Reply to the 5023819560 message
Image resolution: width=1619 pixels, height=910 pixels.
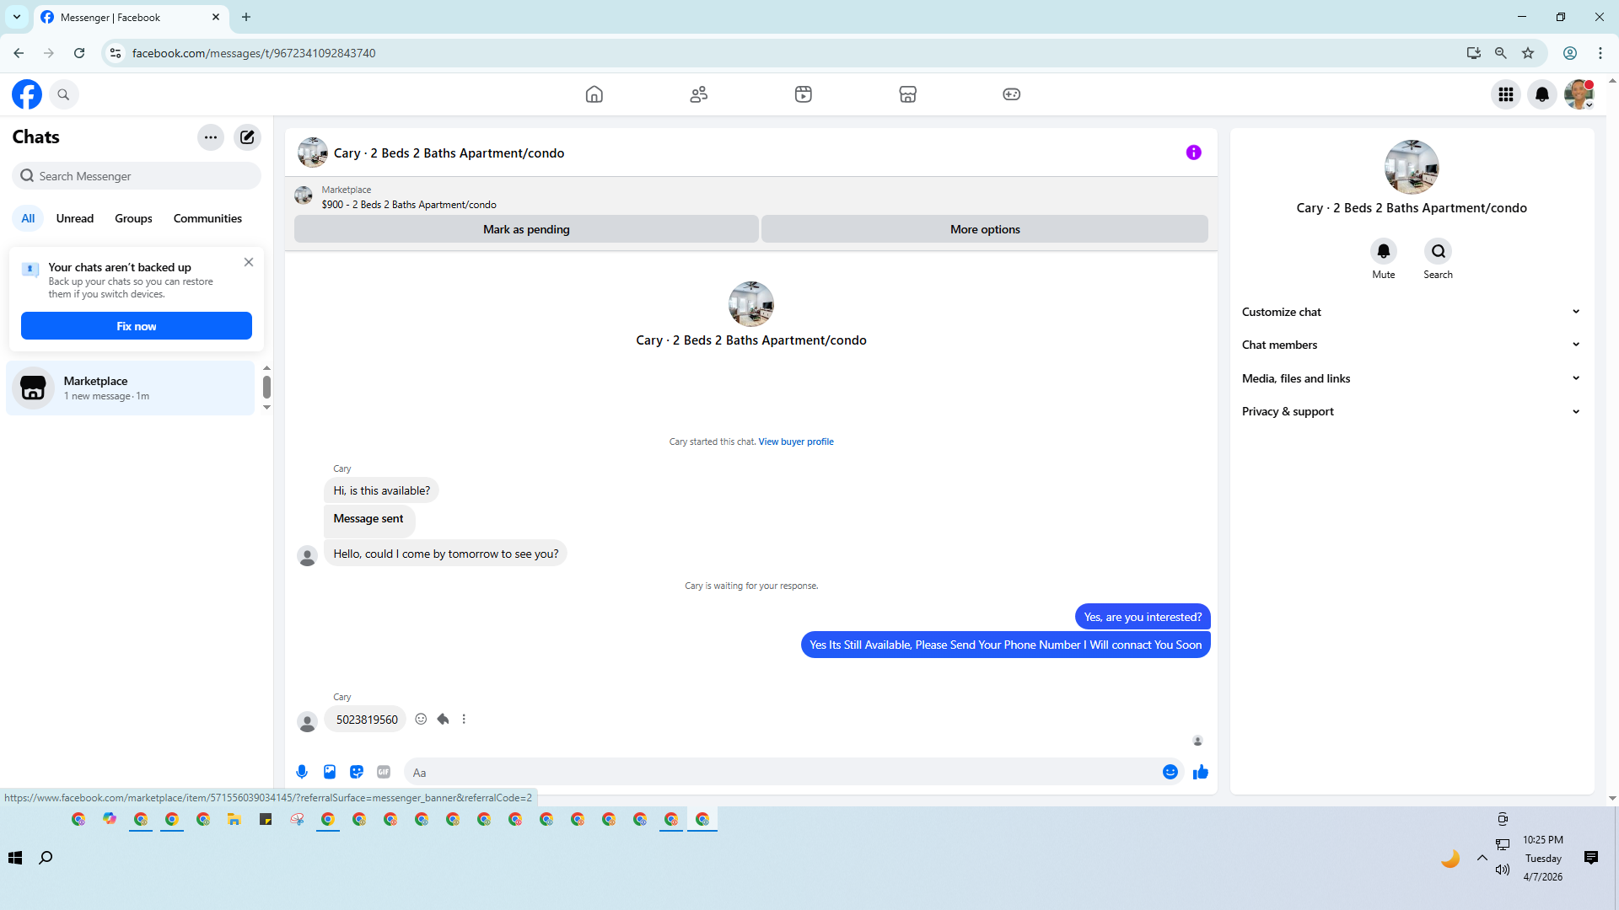pos(443,719)
